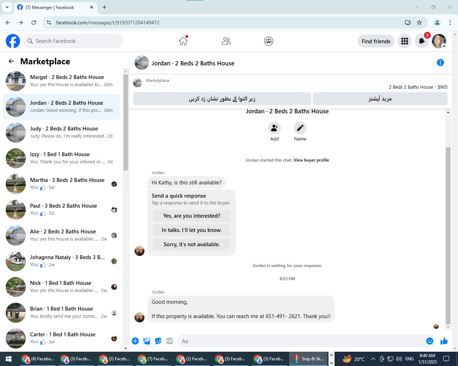458x366 pixels.
Task: Click the weather 20°C taskbar widget
Action: [x=354, y=359]
